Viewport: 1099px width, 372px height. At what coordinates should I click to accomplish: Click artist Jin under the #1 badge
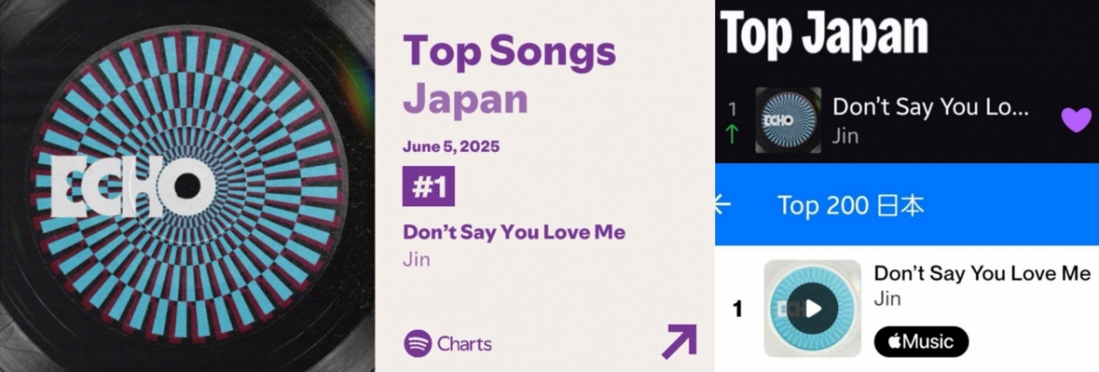pyautogui.click(x=417, y=258)
